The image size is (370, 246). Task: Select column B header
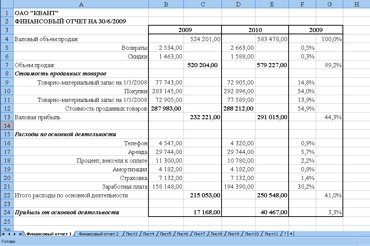[166, 4]
